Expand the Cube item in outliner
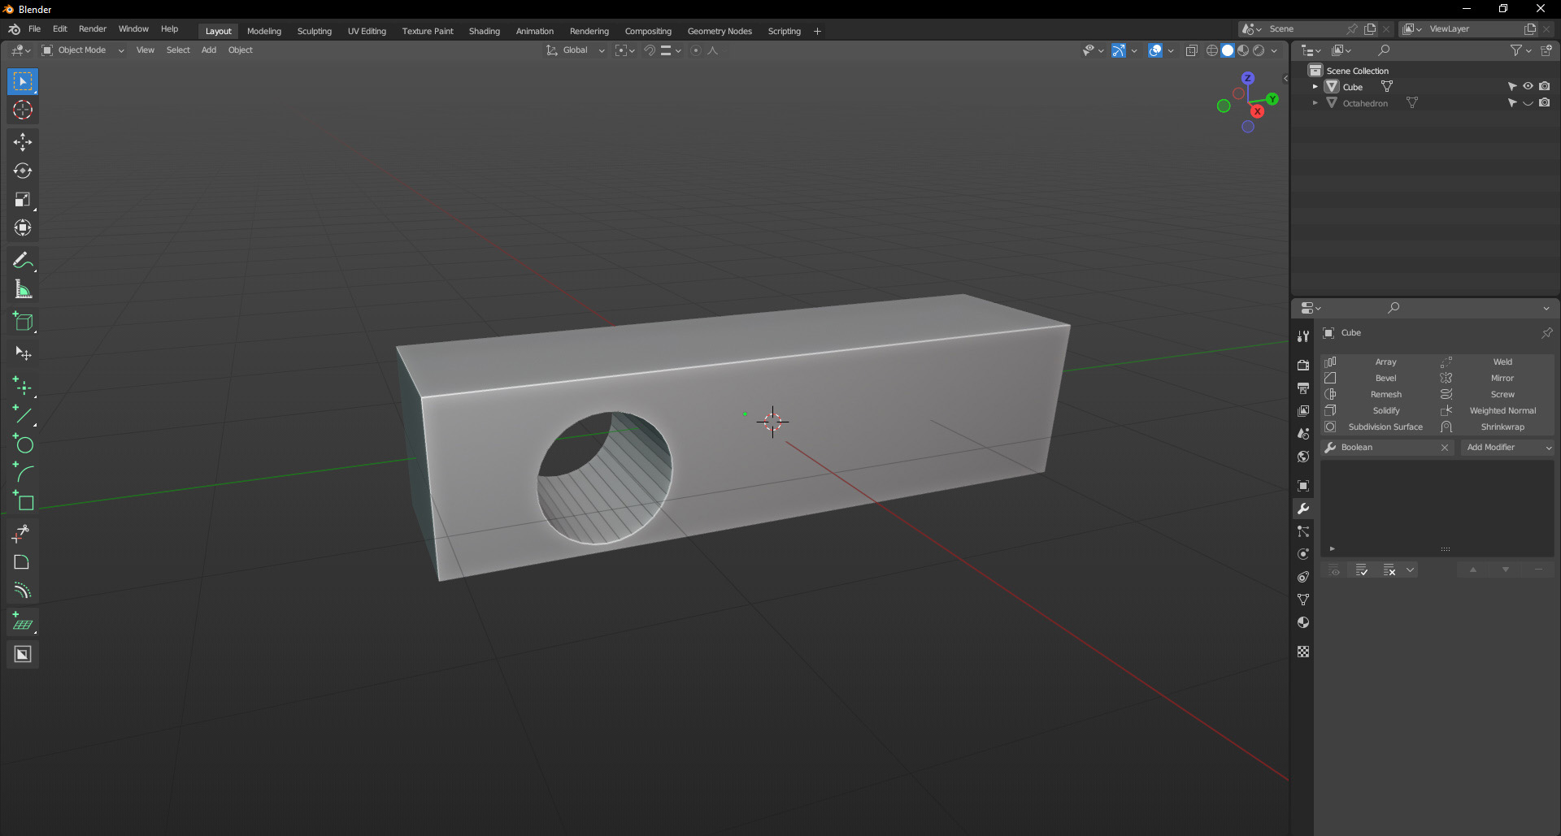This screenshot has height=836, width=1561. pyautogui.click(x=1315, y=87)
